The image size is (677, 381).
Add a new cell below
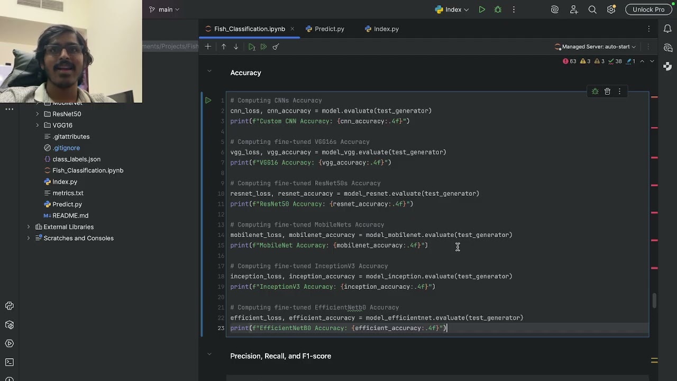tap(208, 47)
